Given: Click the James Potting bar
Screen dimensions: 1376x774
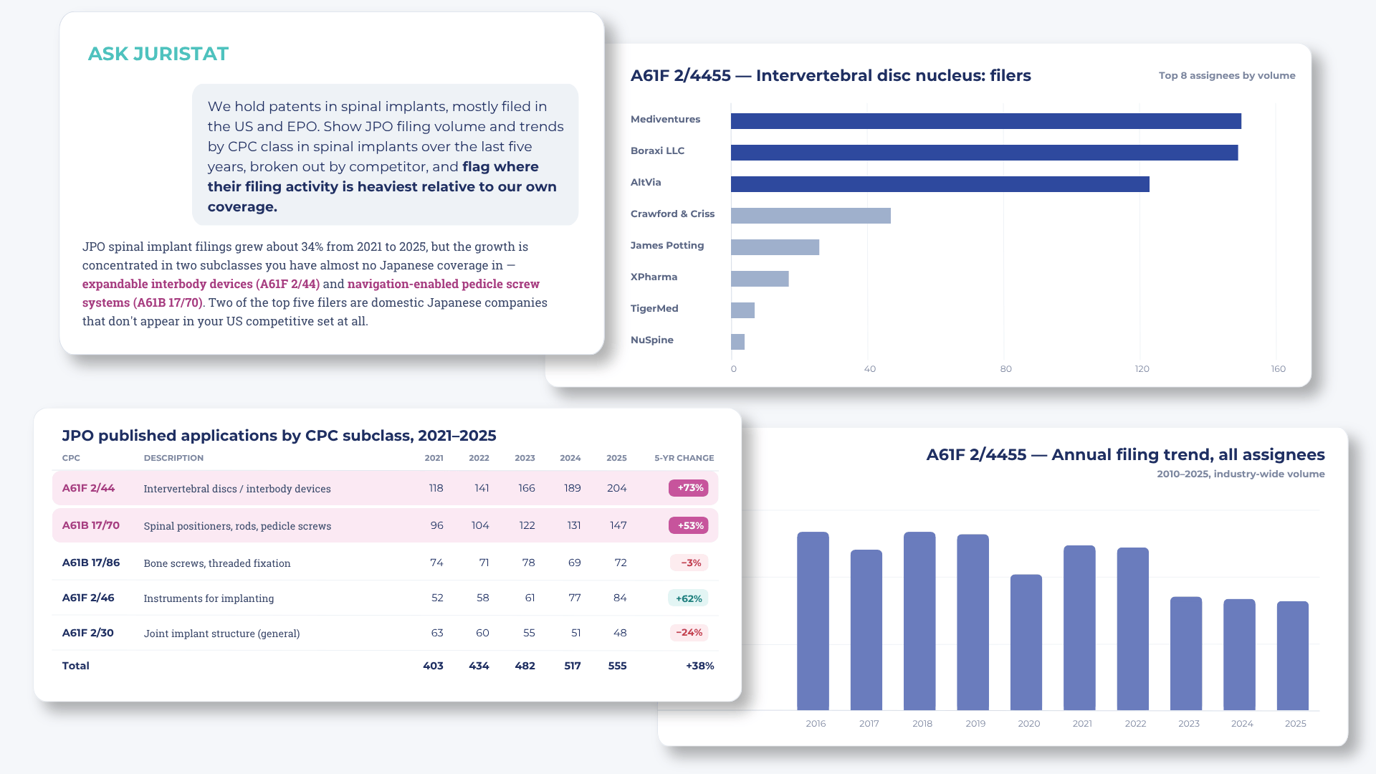Looking at the screenshot, I should tap(775, 247).
